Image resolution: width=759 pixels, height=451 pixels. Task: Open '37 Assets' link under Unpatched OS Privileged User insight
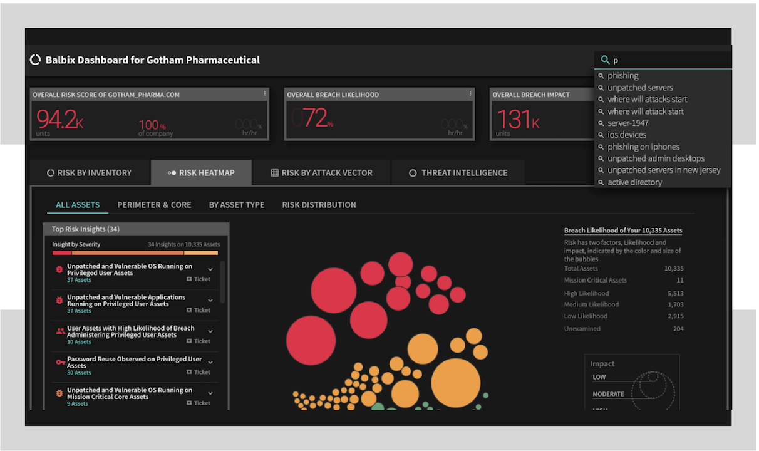coord(79,280)
